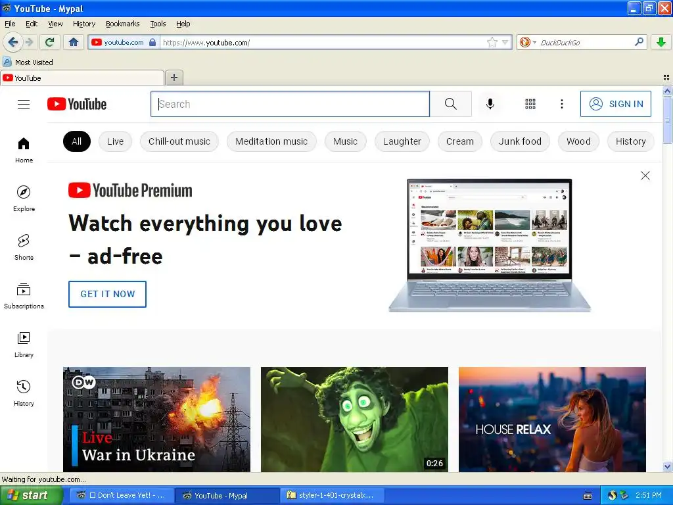Click the DuckDuckGo search go magnifier
Screen dimensions: 673x505
(639, 42)
